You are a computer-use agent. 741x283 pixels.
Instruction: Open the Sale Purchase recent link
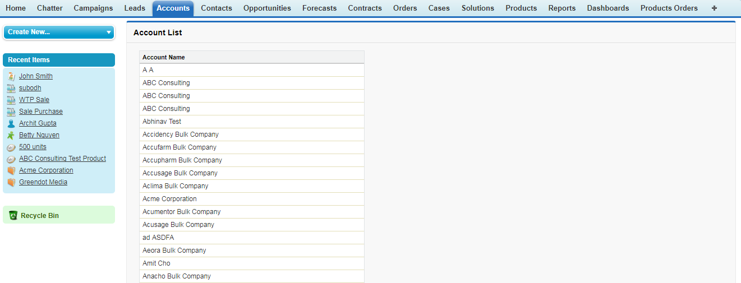(x=41, y=112)
